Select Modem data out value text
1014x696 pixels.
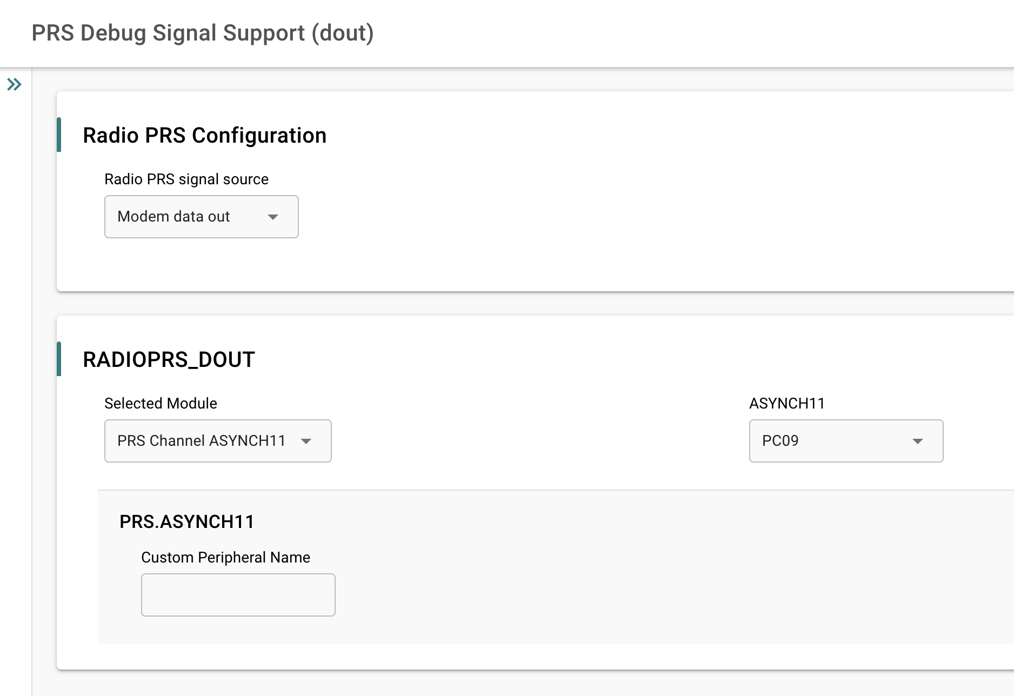(174, 217)
